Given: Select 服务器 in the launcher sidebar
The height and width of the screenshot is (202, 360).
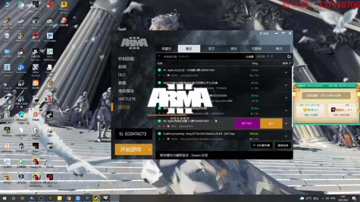Looking at the screenshot, I should pos(124,107).
